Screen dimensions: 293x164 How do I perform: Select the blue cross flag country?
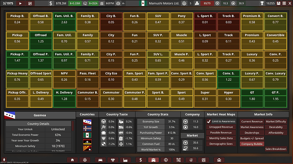click(87, 128)
